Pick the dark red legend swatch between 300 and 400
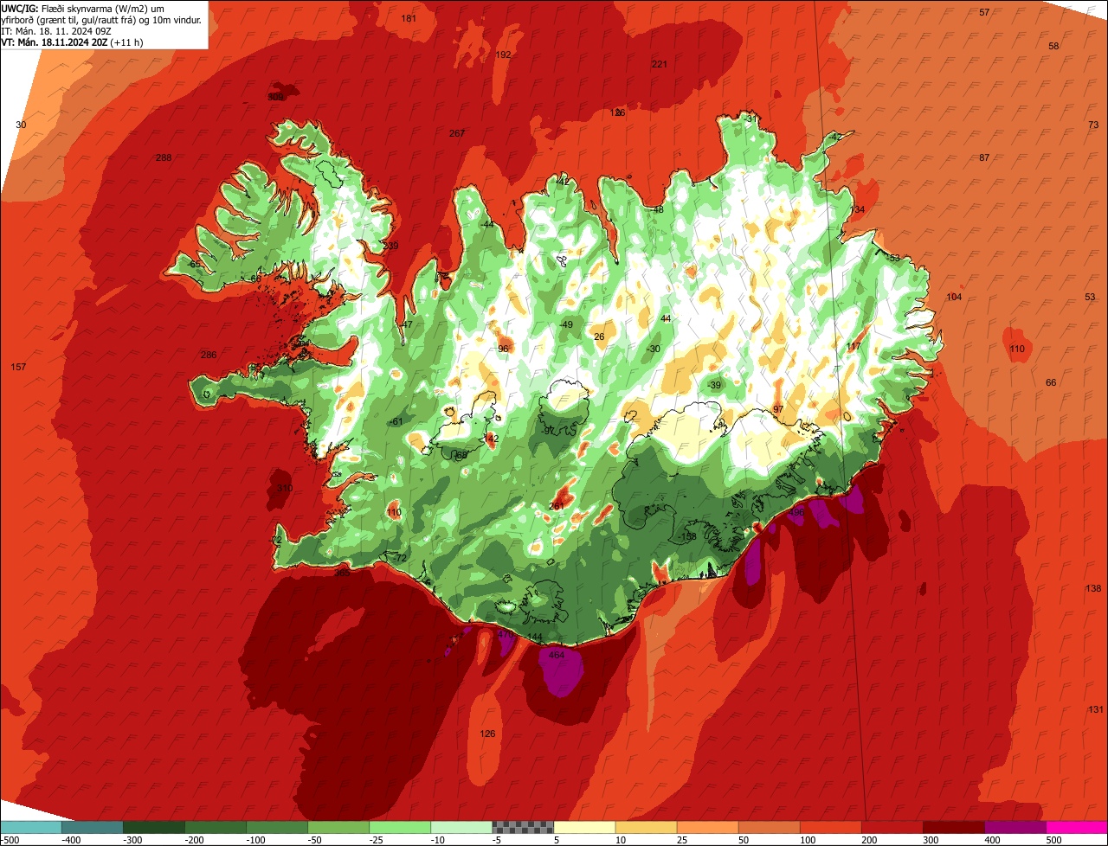Viewport: 1108px width, 846px height. pyautogui.click(x=953, y=827)
